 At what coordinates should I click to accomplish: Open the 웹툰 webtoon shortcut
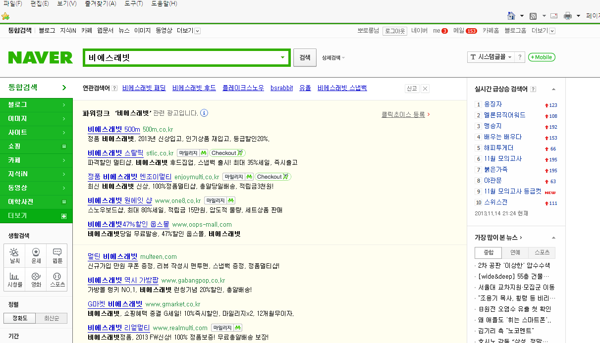click(x=57, y=256)
